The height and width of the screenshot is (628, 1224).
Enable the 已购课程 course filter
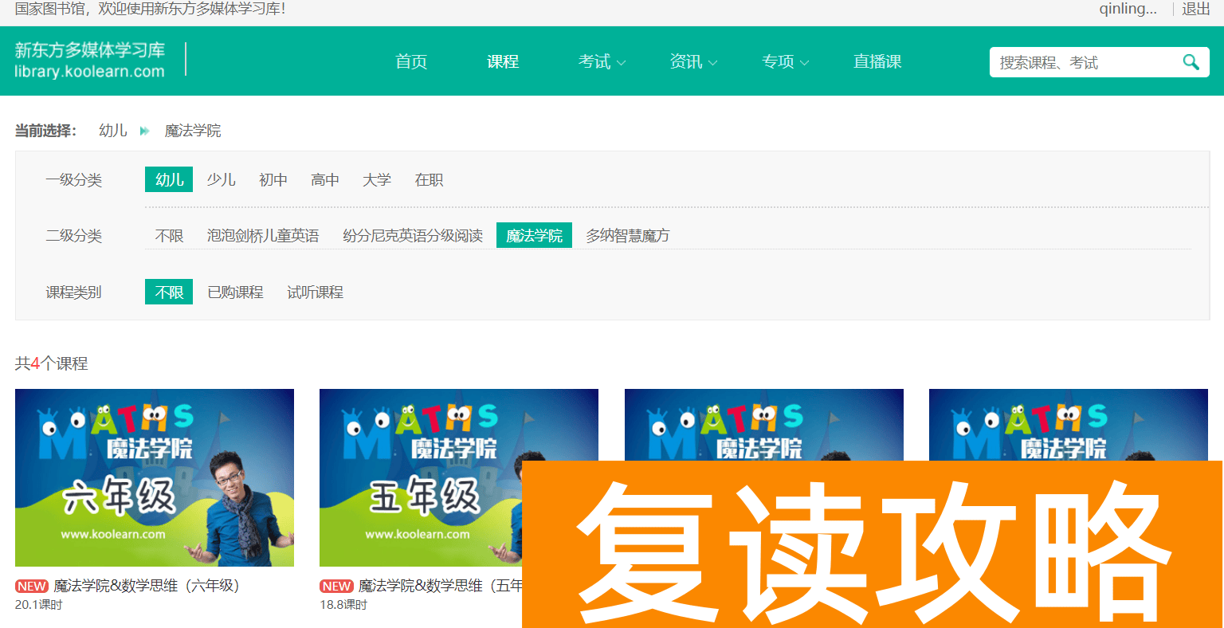pyautogui.click(x=235, y=292)
